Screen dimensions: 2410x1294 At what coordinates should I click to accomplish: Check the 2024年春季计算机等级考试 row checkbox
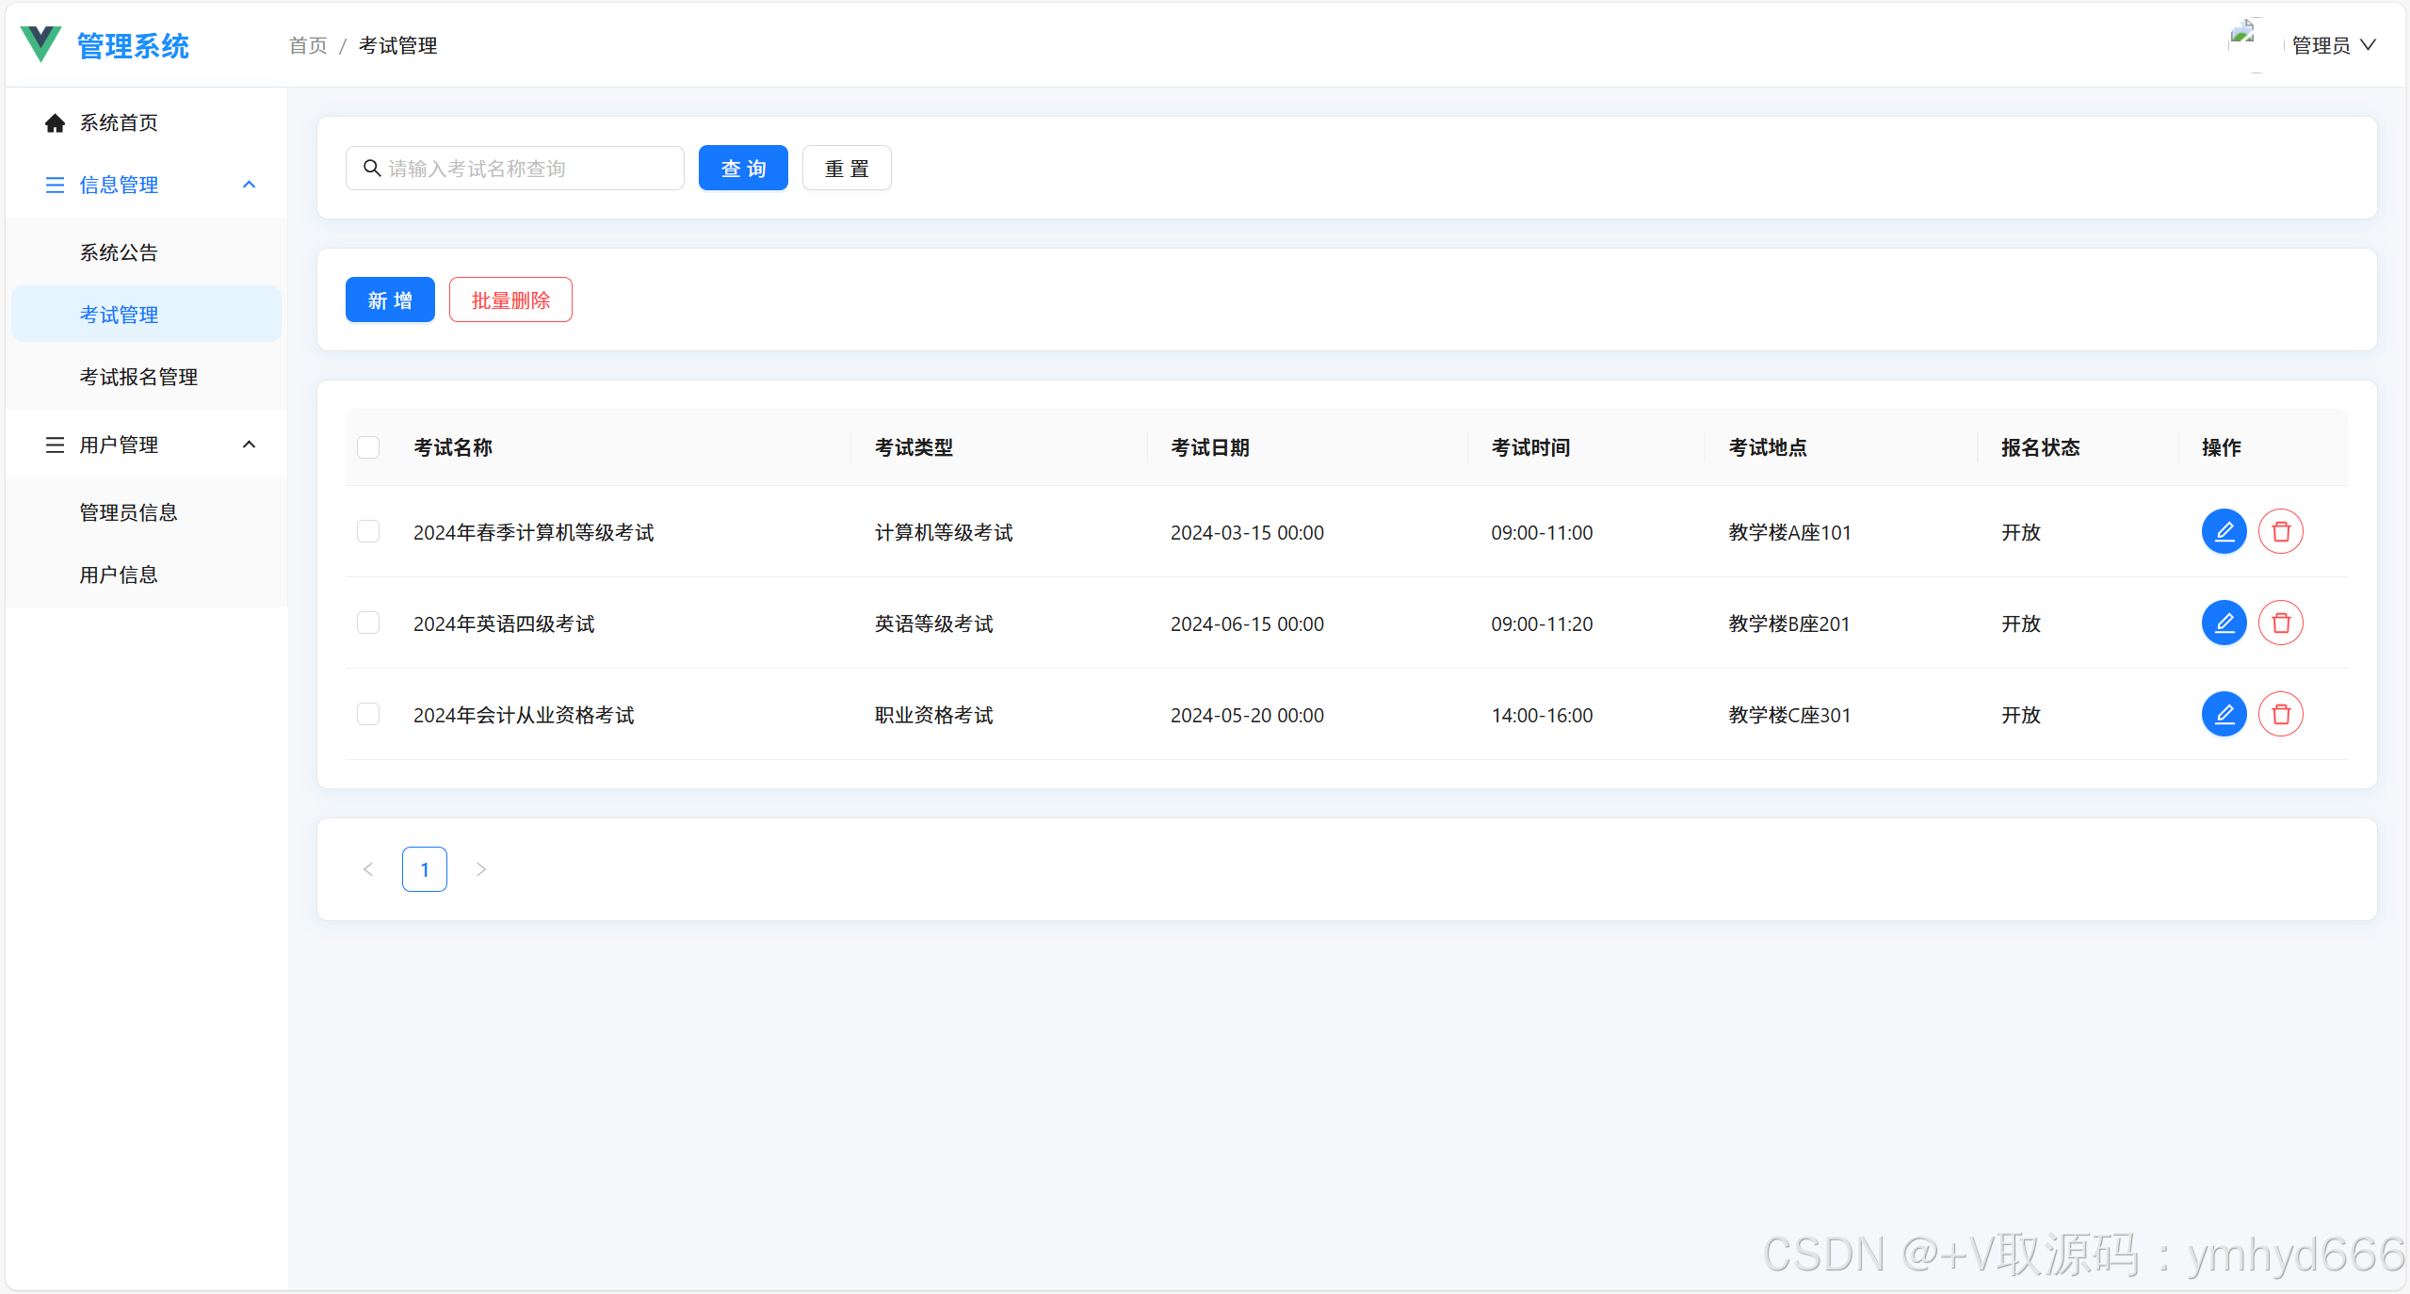coord(368,532)
